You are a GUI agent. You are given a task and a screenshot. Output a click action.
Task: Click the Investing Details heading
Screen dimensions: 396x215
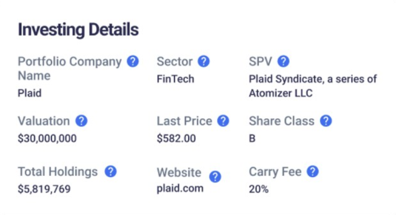point(78,30)
